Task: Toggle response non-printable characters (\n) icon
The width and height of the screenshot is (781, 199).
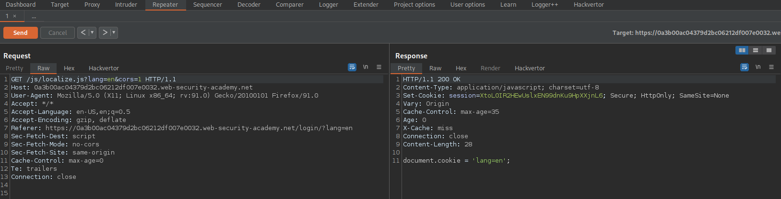Action: click(x=758, y=67)
